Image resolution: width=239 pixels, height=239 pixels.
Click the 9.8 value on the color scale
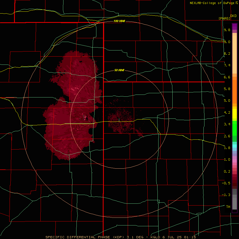click(227, 30)
